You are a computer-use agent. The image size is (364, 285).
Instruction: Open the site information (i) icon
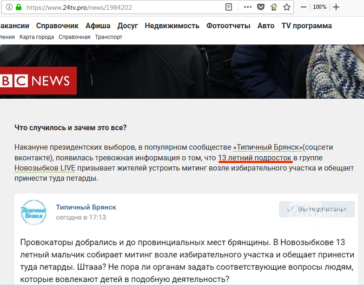[x=9, y=7]
